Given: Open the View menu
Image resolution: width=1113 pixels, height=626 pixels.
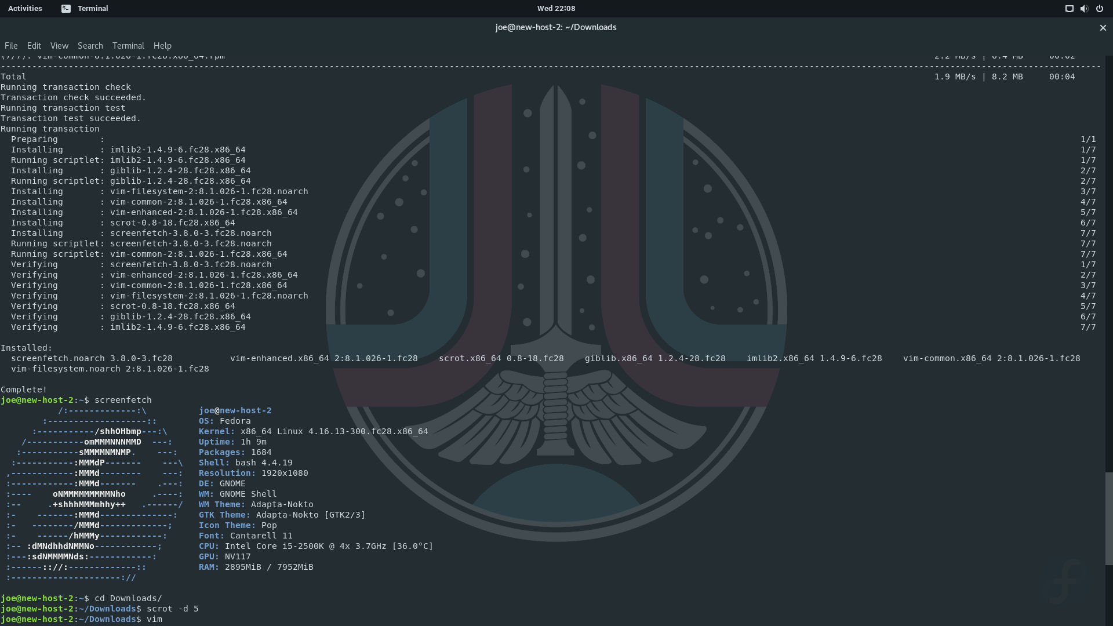Looking at the screenshot, I should (x=59, y=46).
